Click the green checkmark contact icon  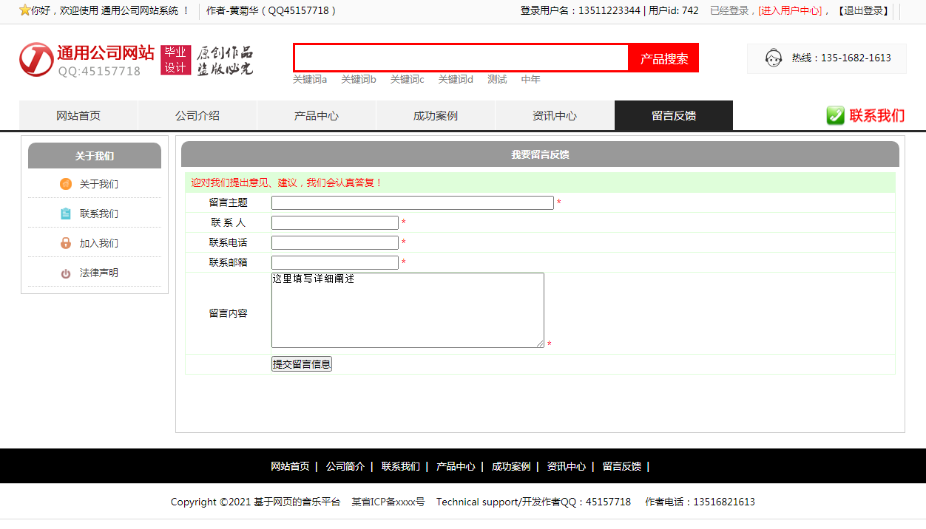click(835, 115)
